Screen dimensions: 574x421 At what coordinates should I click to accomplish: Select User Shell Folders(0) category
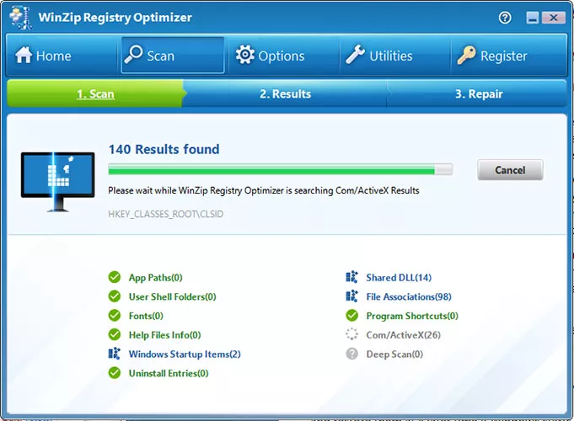coord(173,296)
